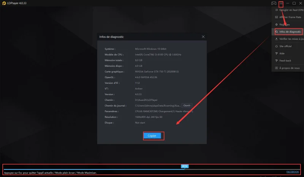Viewport: 304px width, 177px height.
Task: Minimize the LDPlayer window
Action: pos(288,3)
